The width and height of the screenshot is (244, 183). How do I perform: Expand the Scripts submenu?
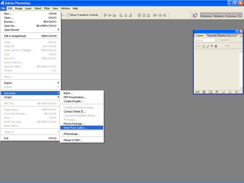point(30,97)
